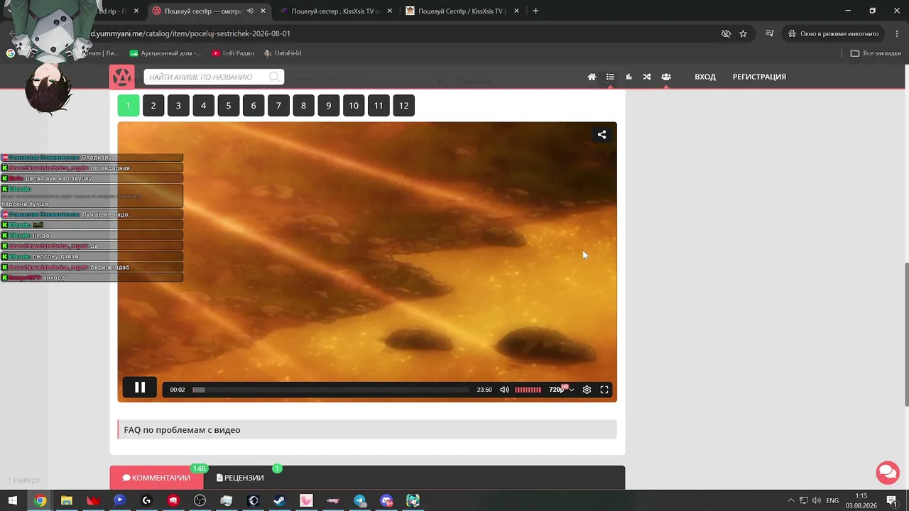Open File Explorer from taskbar
909x511 pixels.
tap(66, 500)
